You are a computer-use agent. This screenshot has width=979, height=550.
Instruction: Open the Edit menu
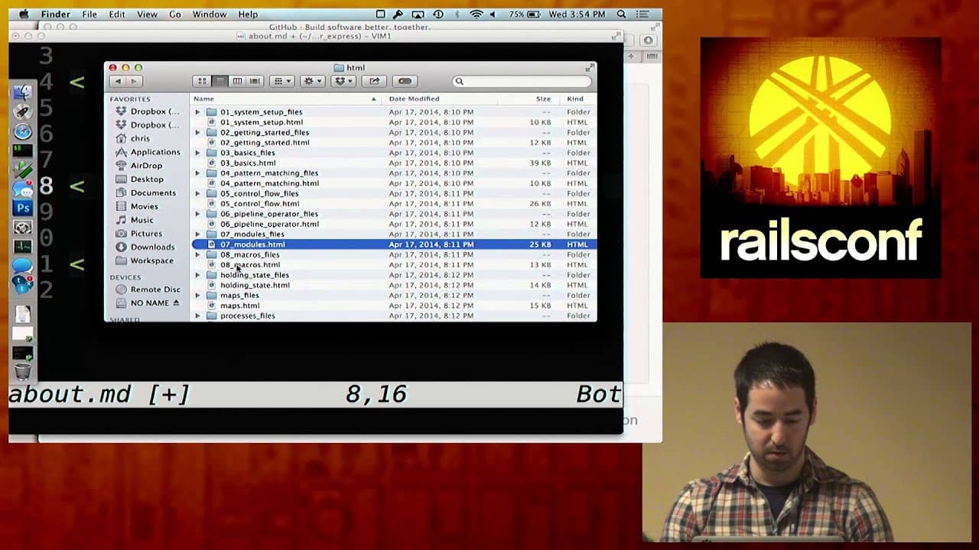(117, 14)
